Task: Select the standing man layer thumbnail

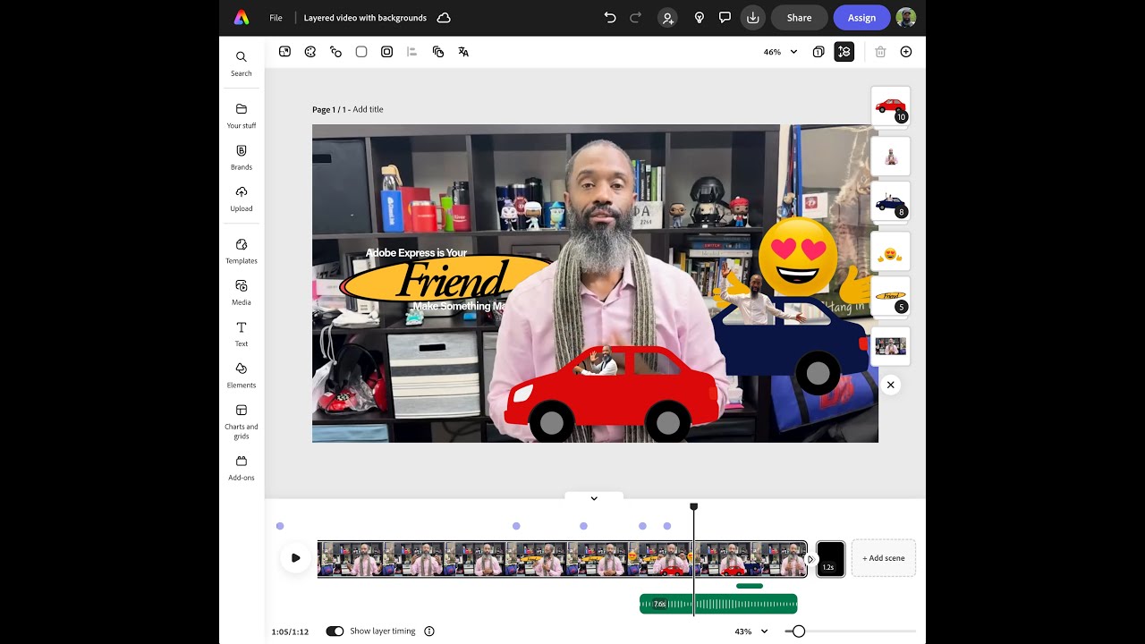Action: [891, 157]
